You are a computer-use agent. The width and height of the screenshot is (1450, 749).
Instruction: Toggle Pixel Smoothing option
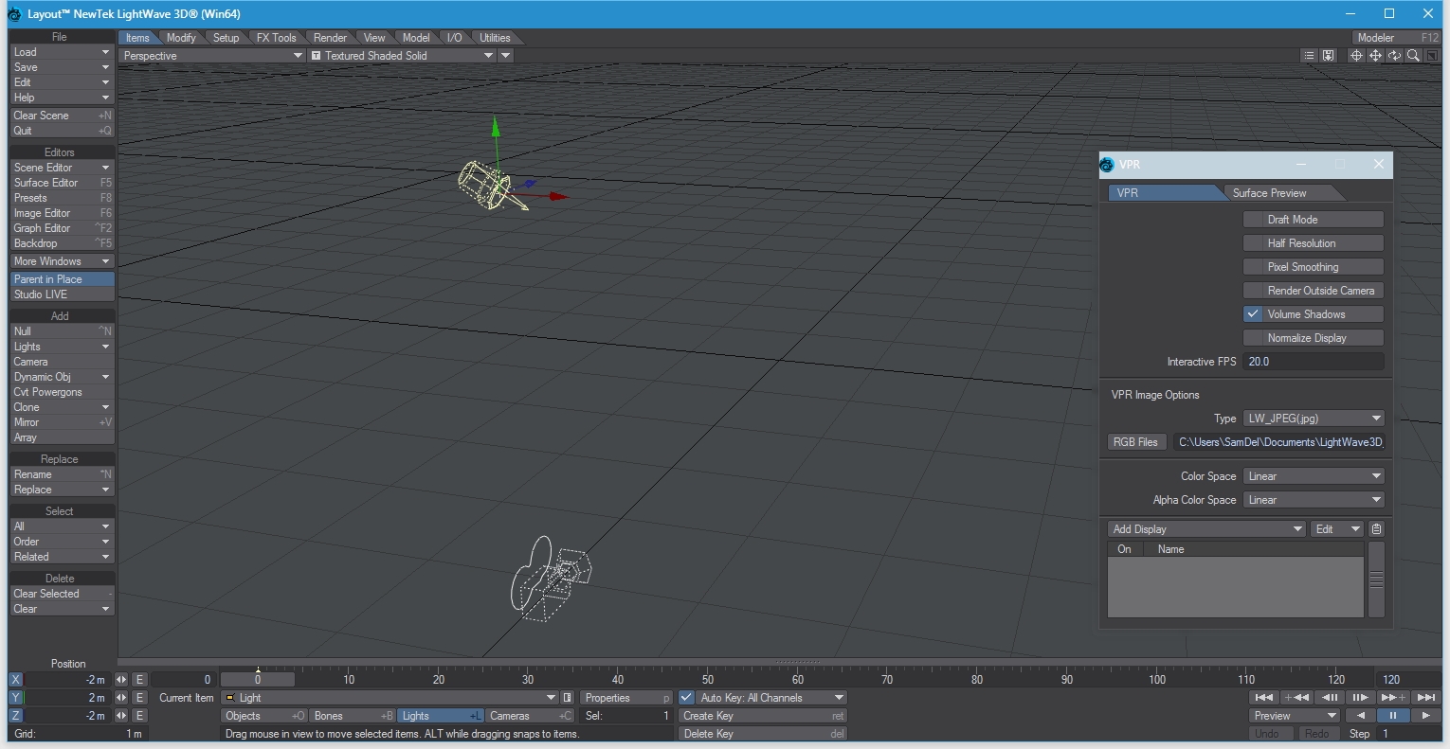point(1313,267)
